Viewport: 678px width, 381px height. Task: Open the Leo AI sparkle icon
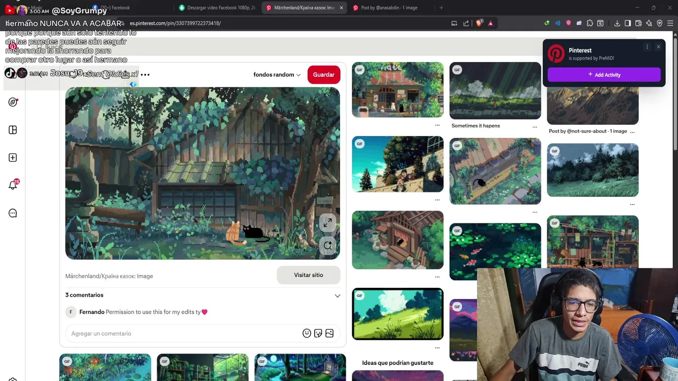[x=649, y=23]
